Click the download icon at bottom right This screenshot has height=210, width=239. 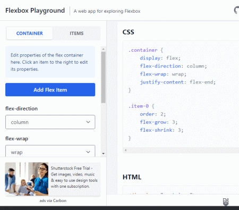pos(226,202)
